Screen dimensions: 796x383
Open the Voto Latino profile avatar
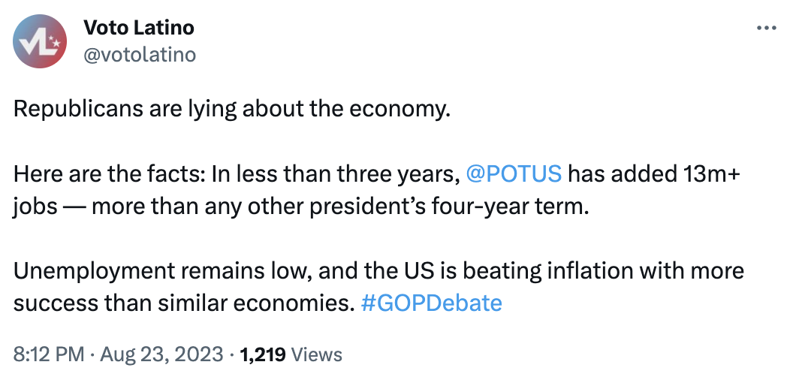point(40,42)
